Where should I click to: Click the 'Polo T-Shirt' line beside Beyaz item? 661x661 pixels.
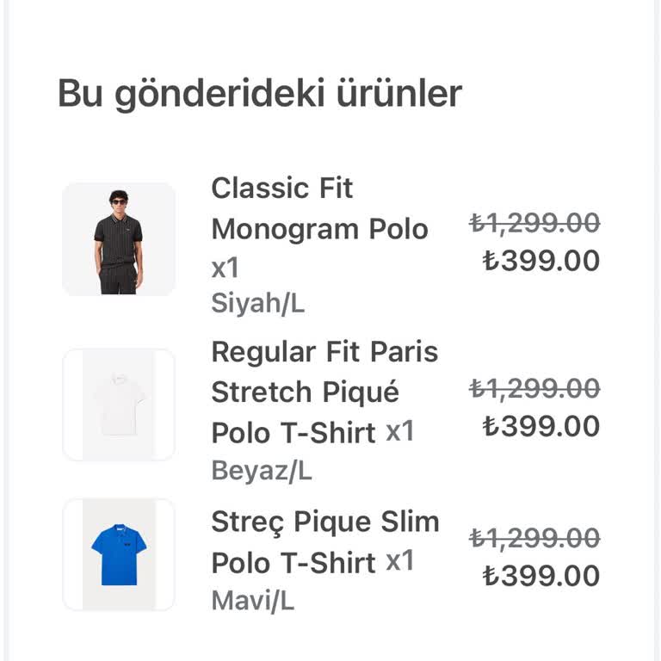tap(293, 433)
